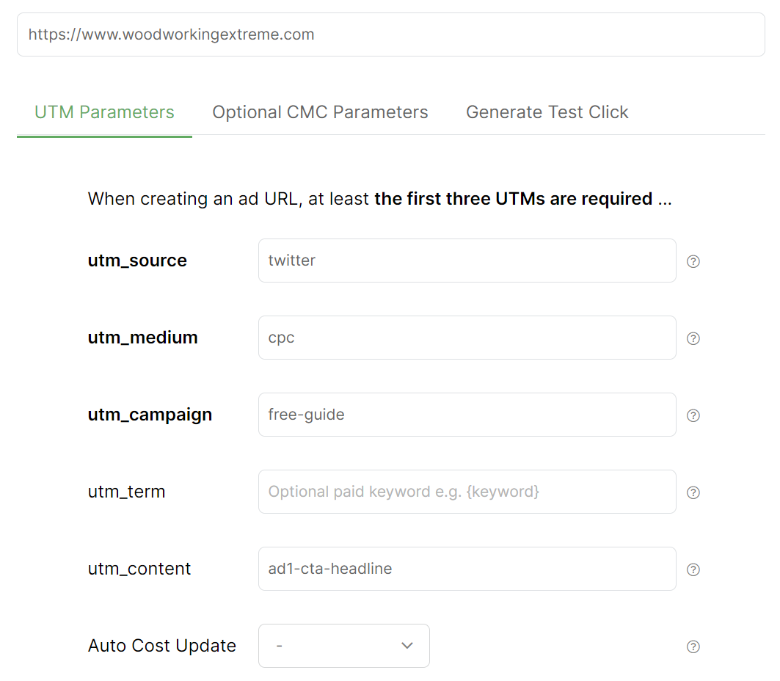Click the bold utm_source label
Image resolution: width=780 pixels, height=681 pixels.
click(x=137, y=261)
